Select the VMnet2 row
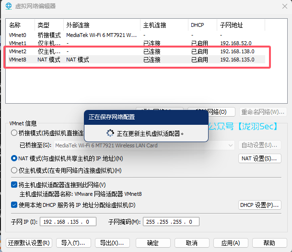The image size is (292, 252). (x=137, y=51)
